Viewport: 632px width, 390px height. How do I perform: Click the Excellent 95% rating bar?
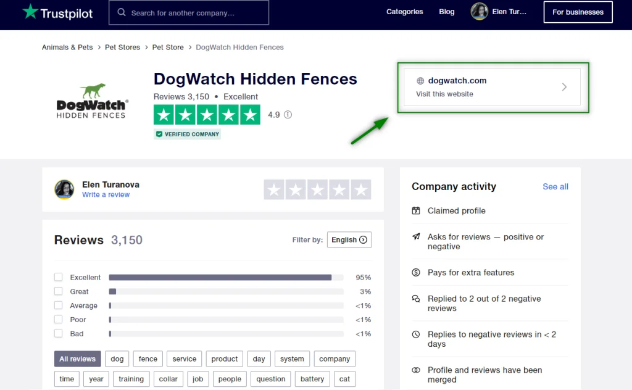coord(226,278)
